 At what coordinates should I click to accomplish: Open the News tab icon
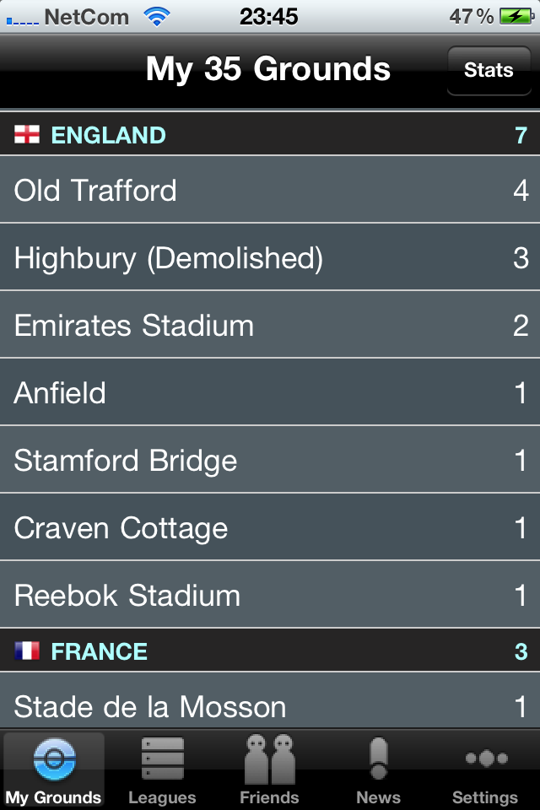tap(379, 759)
